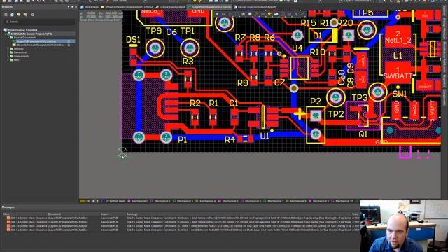
Task: Click the next layer tab arrow
Action: click(97, 201)
